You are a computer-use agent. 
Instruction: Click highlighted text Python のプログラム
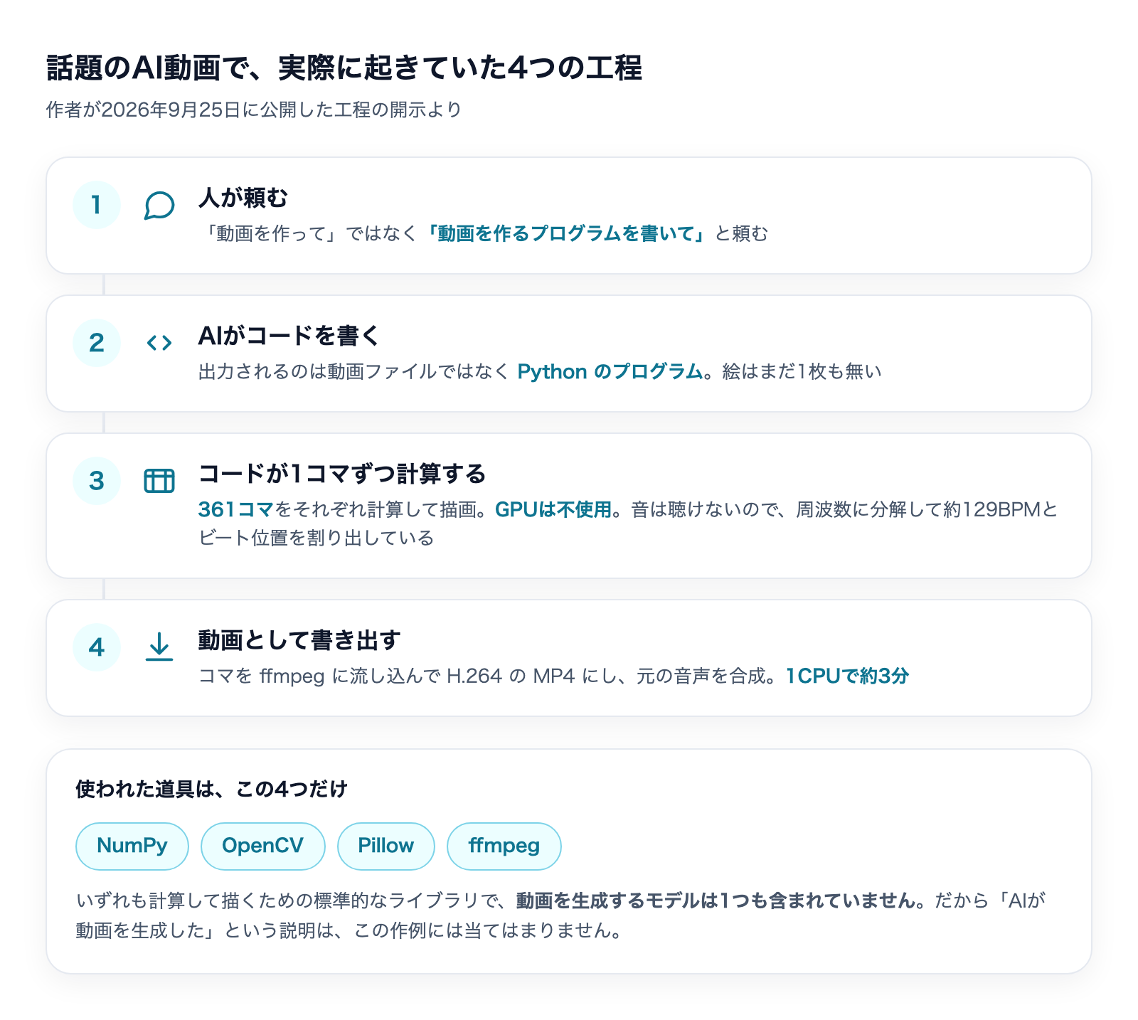[x=610, y=371]
